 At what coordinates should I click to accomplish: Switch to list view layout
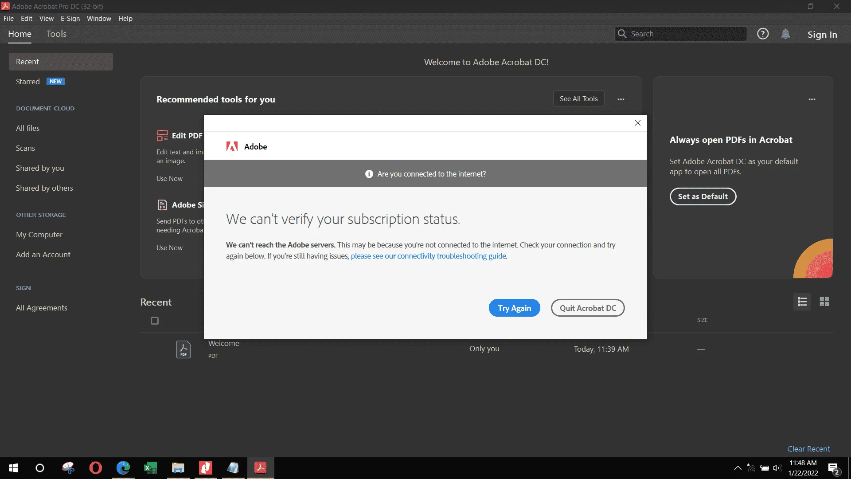[x=802, y=302]
